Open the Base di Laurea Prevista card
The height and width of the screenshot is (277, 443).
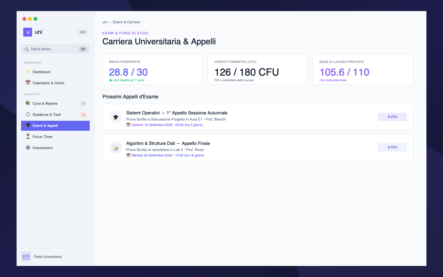pos(363,69)
